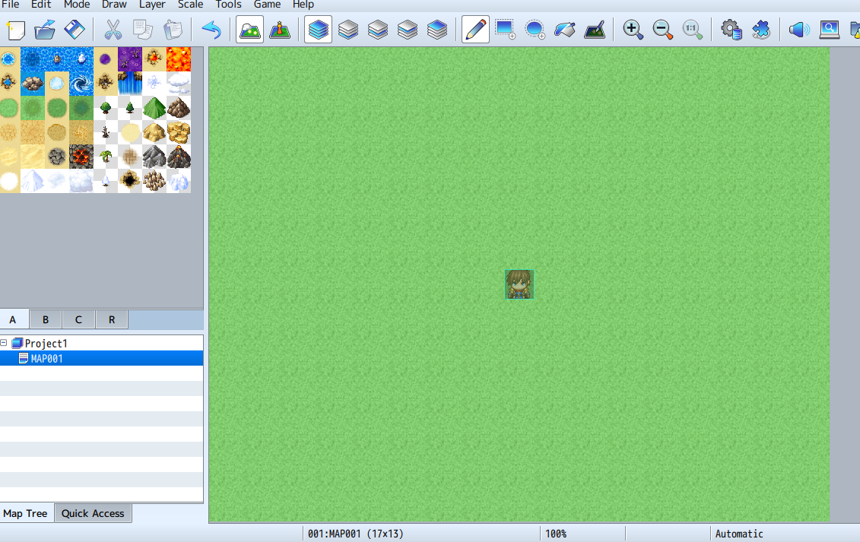The image size is (860, 542).
Task: Click the 100% zoom status text
Action: (556, 534)
